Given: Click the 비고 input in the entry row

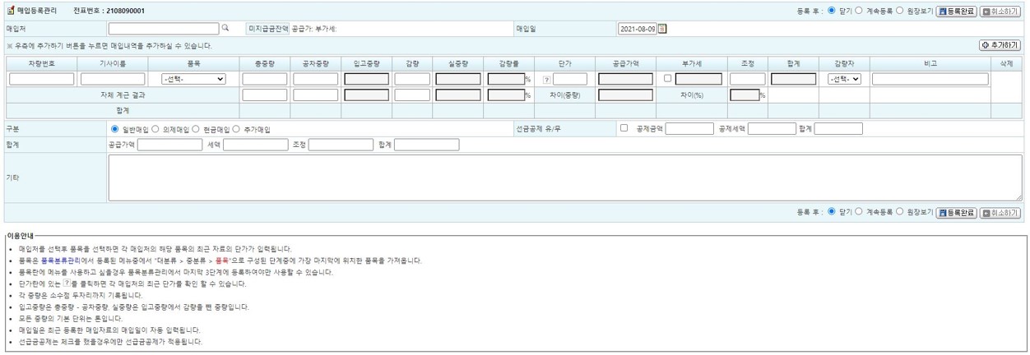Looking at the screenshot, I should [x=930, y=80].
